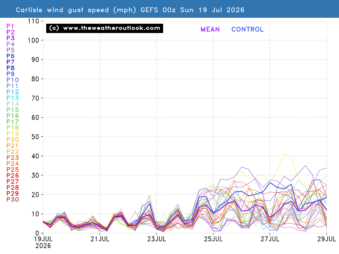Click the P2 legend label

[x=10, y=32]
